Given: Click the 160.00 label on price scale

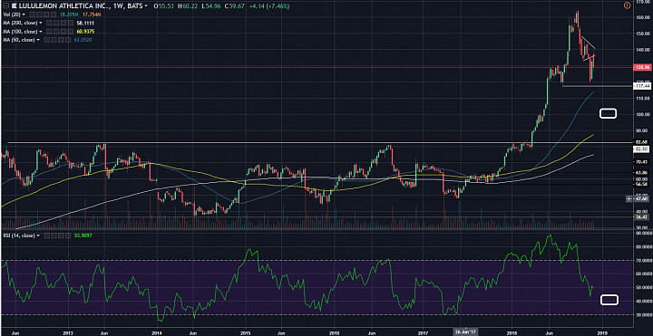Looking at the screenshot, I should (643, 18).
